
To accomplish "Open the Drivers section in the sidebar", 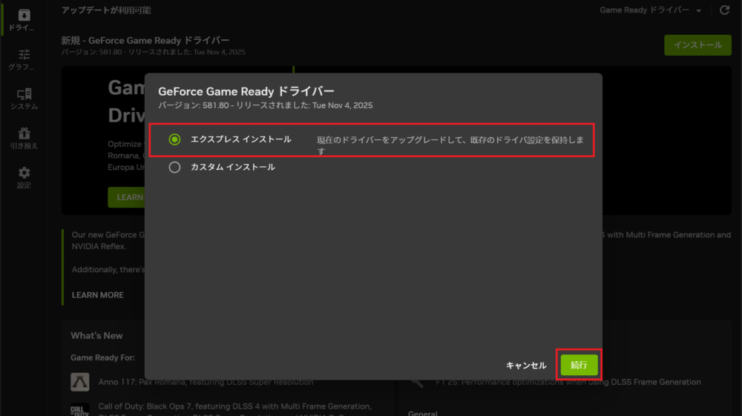I will pos(24,20).
